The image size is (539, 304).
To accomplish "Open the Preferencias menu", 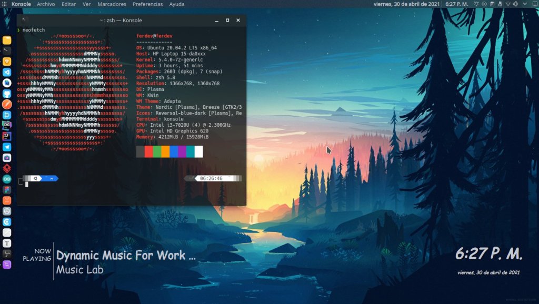I will tap(147, 4).
